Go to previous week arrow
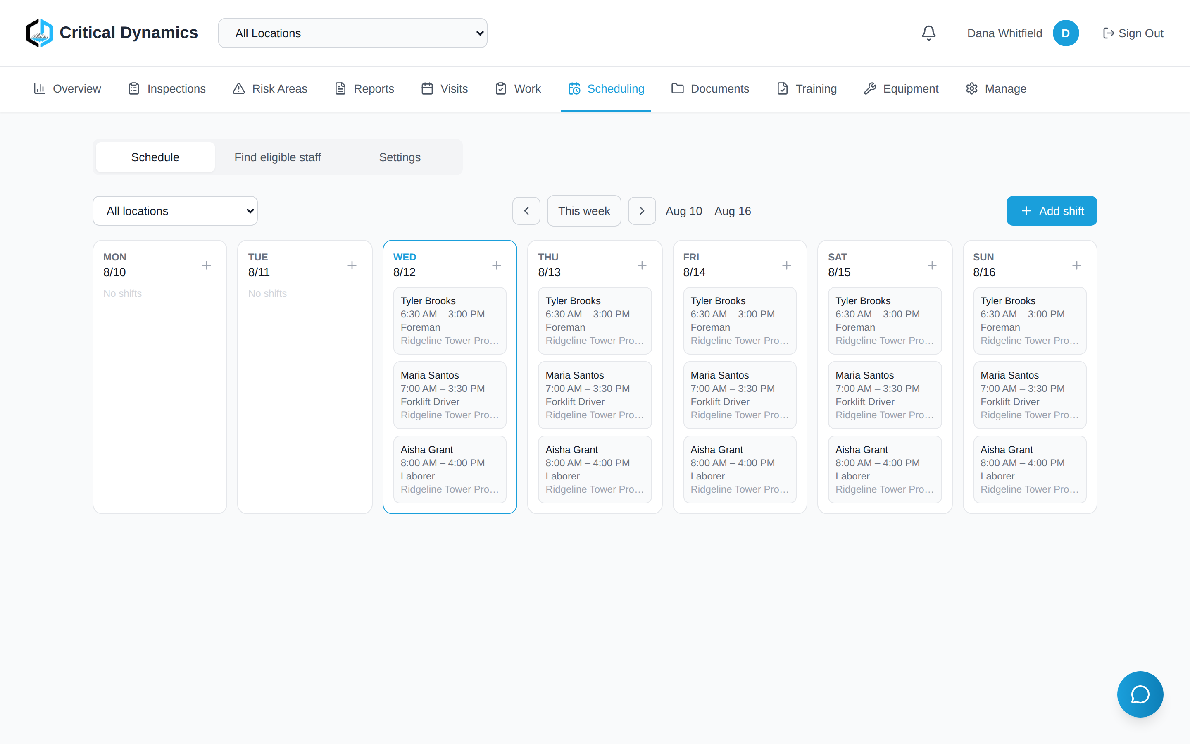Image resolution: width=1190 pixels, height=744 pixels. [526, 211]
